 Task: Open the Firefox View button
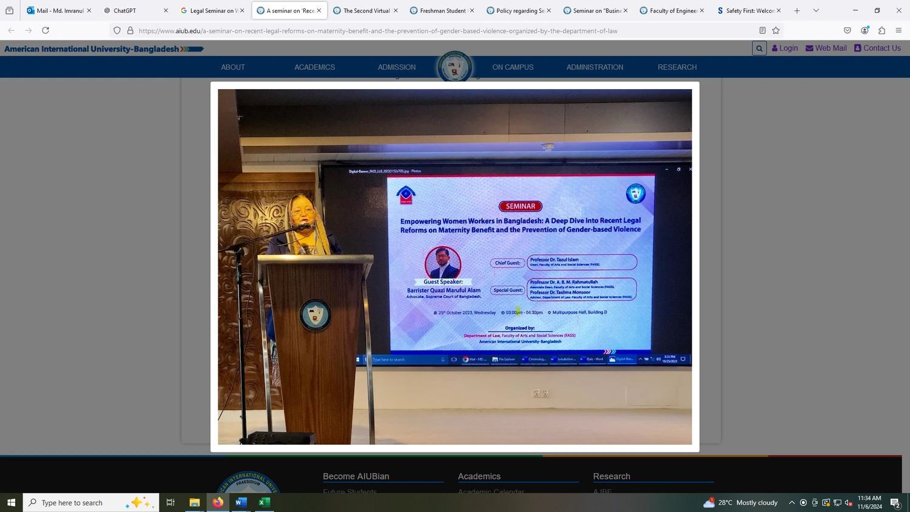[9, 10]
